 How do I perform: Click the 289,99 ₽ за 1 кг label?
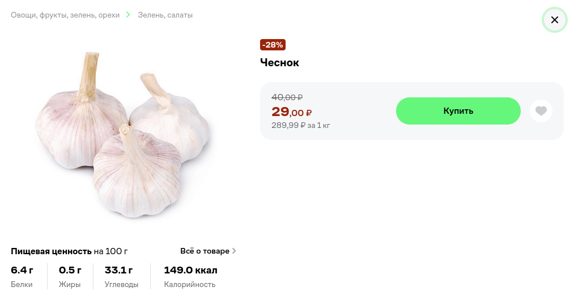pyautogui.click(x=300, y=126)
